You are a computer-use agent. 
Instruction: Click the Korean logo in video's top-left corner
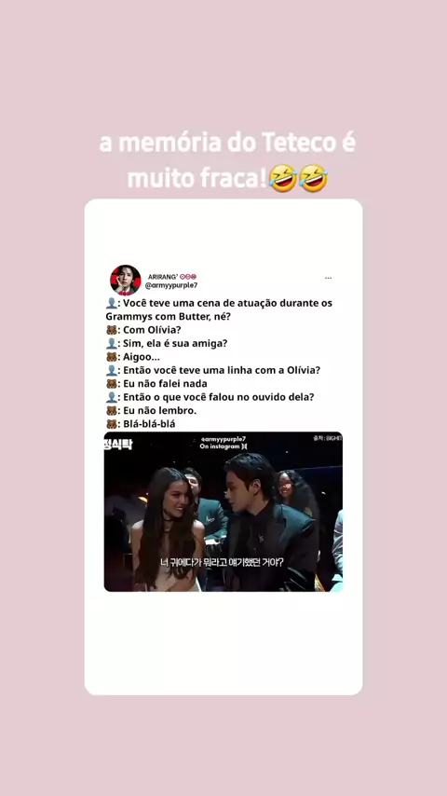[x=118, y=445]
